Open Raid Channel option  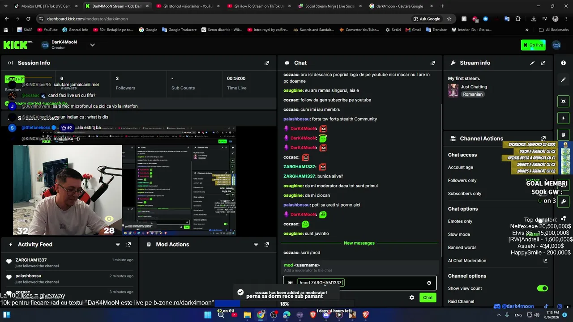click(x=461, y=301)
